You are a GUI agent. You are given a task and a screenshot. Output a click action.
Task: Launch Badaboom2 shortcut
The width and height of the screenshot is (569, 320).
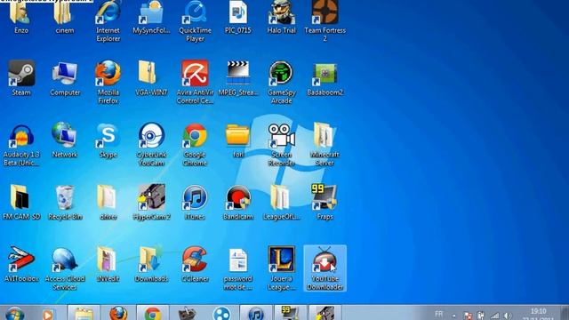tap(325, 78)
